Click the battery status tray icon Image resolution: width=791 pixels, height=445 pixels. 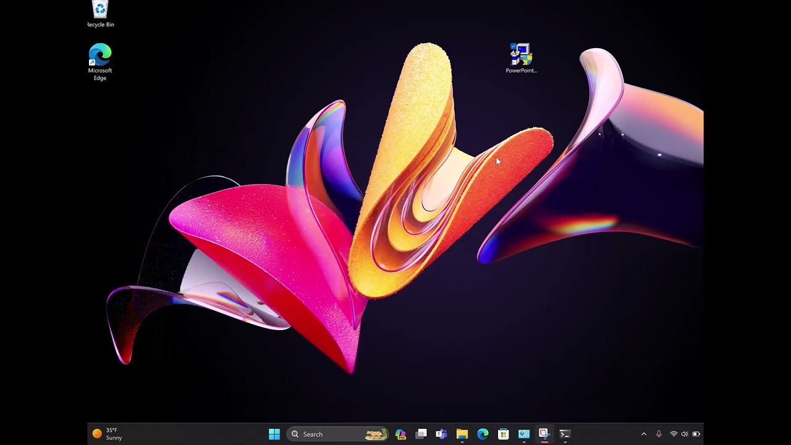point(696,434)
